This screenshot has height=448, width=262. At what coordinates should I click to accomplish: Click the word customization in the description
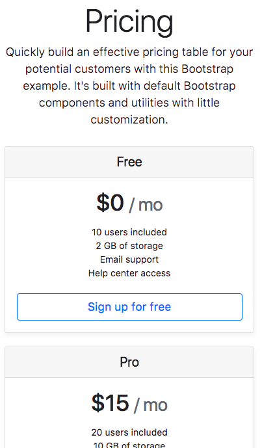point(128,120)
